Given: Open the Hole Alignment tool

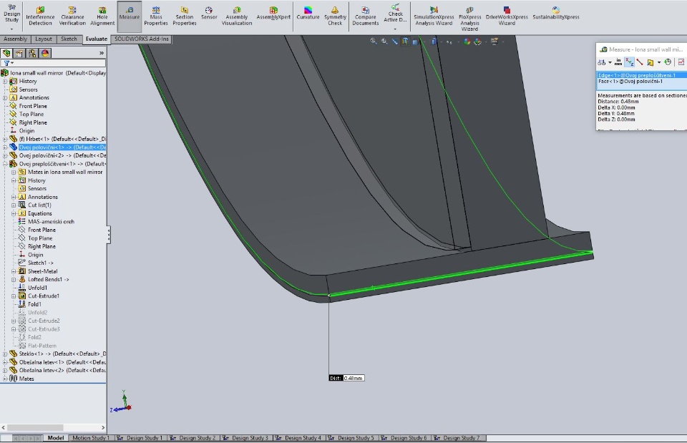Looking at the screenshot, I should click(102, 15).
